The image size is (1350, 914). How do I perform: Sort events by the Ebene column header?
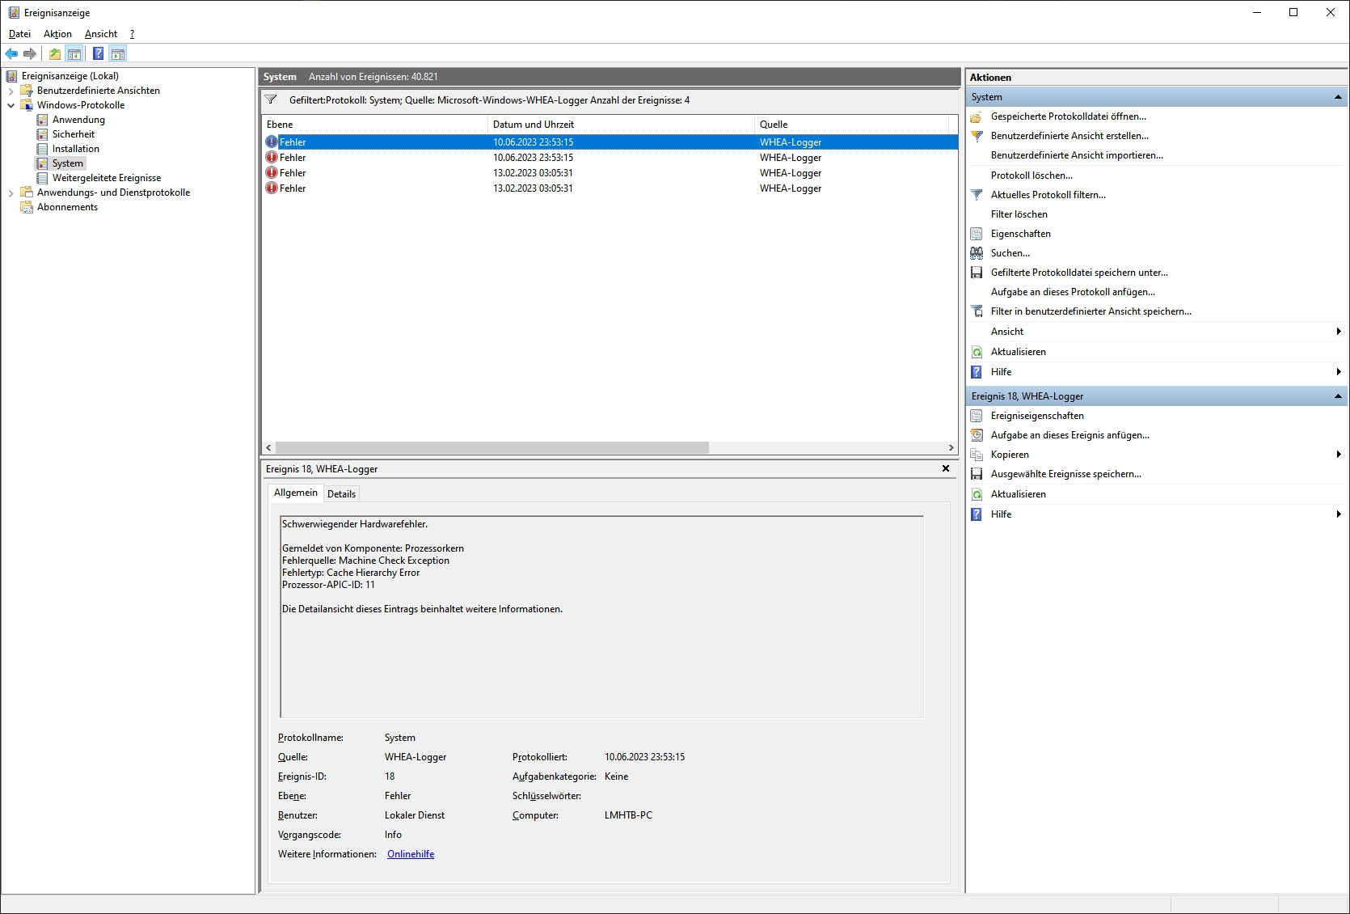375,125
